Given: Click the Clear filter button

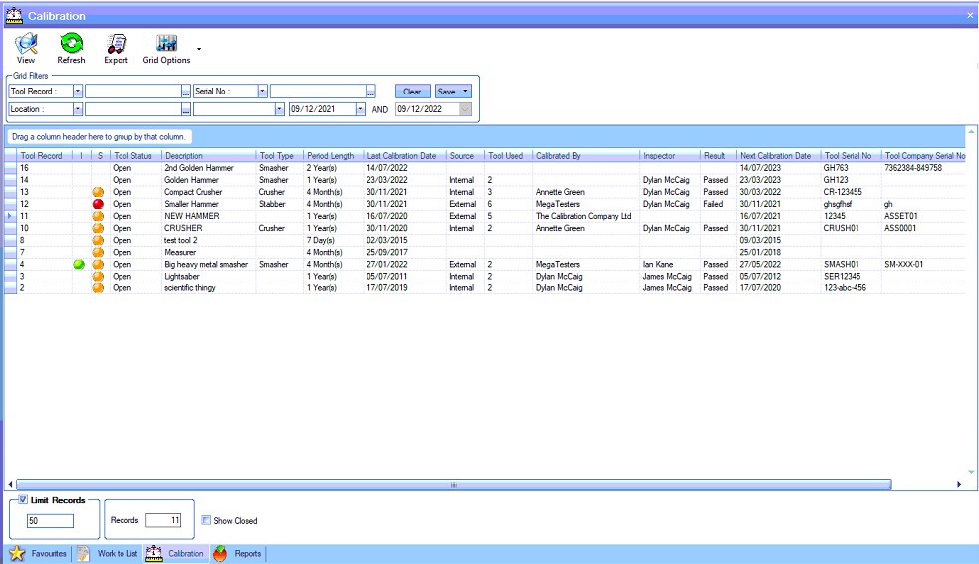Looking at the screenshot, I should tap(411, 92).
